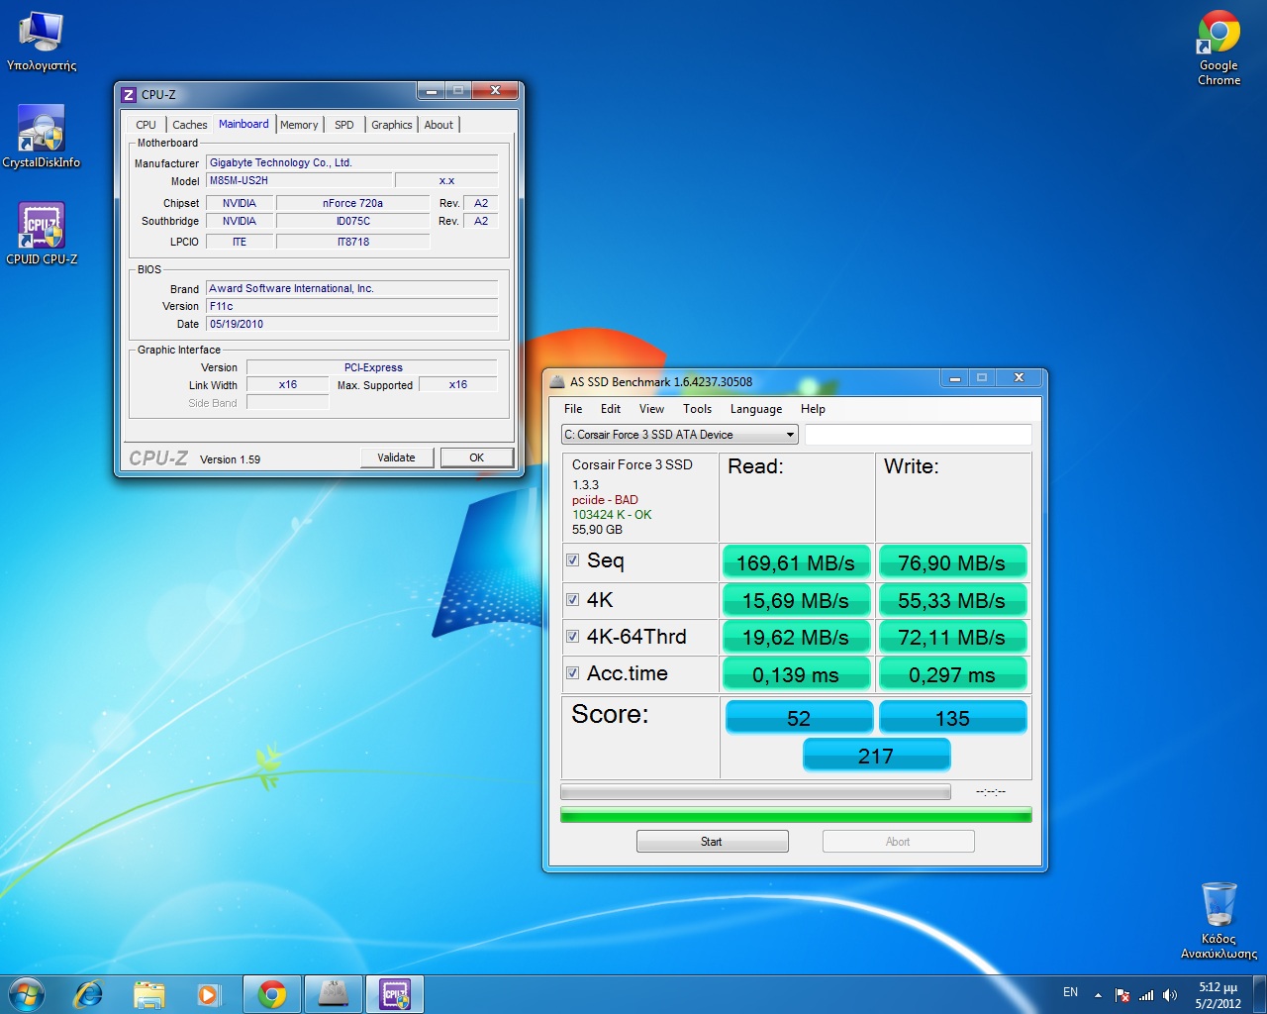Switch to the Memory tab in CPU-Z
This screenshot has width=1267, height=1014.
point(299,125)
